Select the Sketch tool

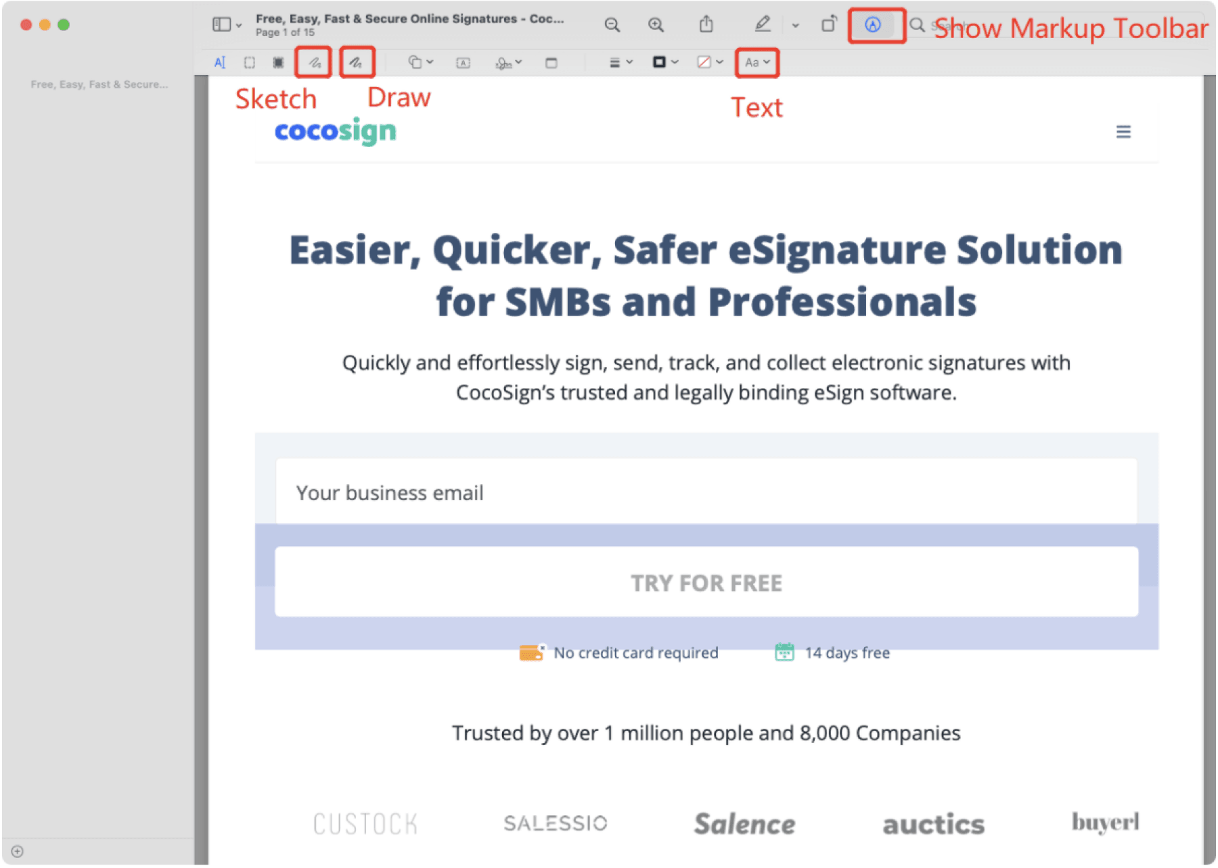(x=312, y=62)
